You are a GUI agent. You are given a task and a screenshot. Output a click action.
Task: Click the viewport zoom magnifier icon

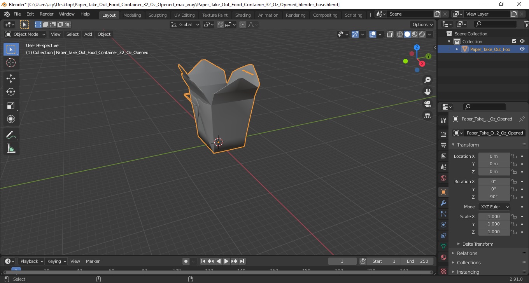(427, 80)
